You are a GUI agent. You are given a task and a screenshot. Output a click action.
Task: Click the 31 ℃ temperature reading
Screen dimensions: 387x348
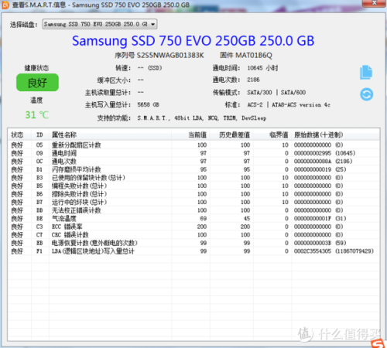tap(36, 115)
